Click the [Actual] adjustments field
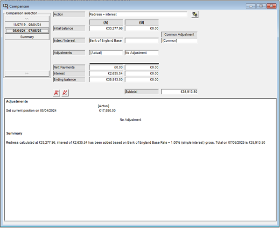This screenshot has height=228, width=280. coord(106,52)
